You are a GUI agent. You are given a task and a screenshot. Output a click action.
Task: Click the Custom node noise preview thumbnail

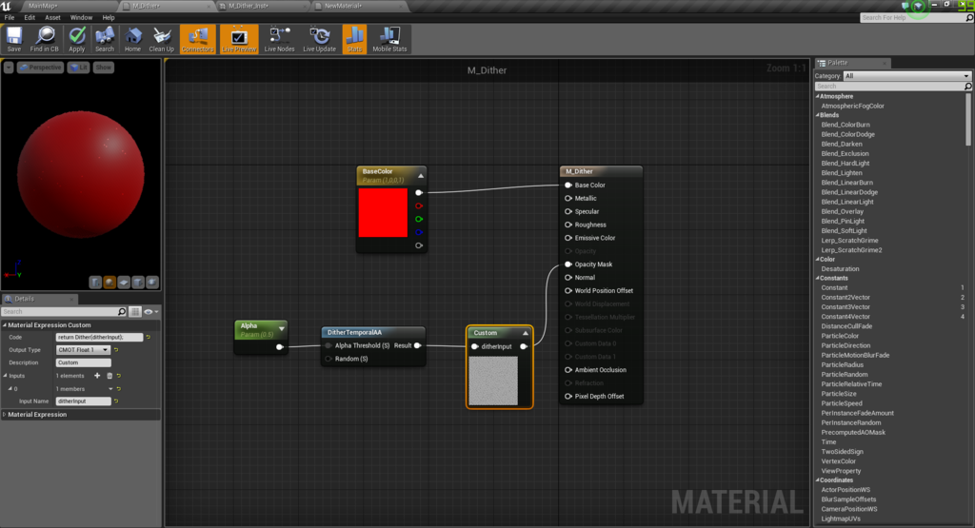coord(493,381)
